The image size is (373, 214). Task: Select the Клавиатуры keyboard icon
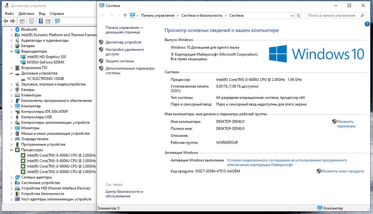coord(17,95)
